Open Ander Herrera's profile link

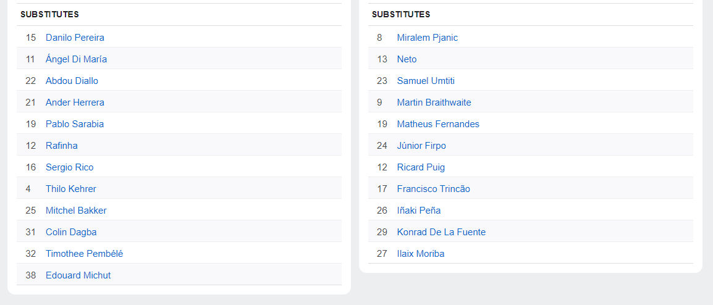coord(75,102)
